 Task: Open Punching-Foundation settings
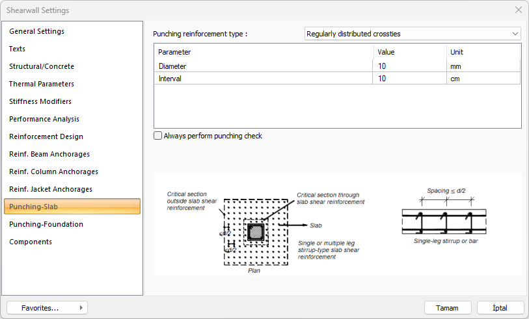click(x=46, y=224)
